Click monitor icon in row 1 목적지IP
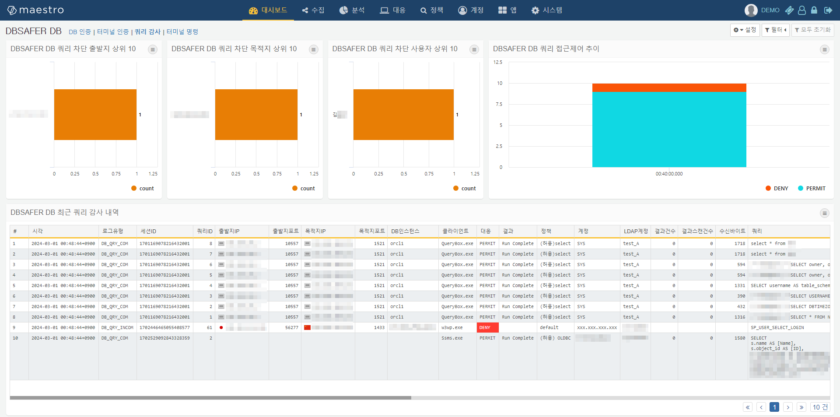The image size is (840, 417). [x=308, y=243]
